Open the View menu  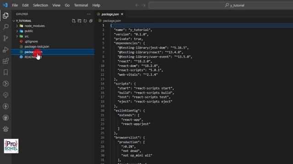56,5
